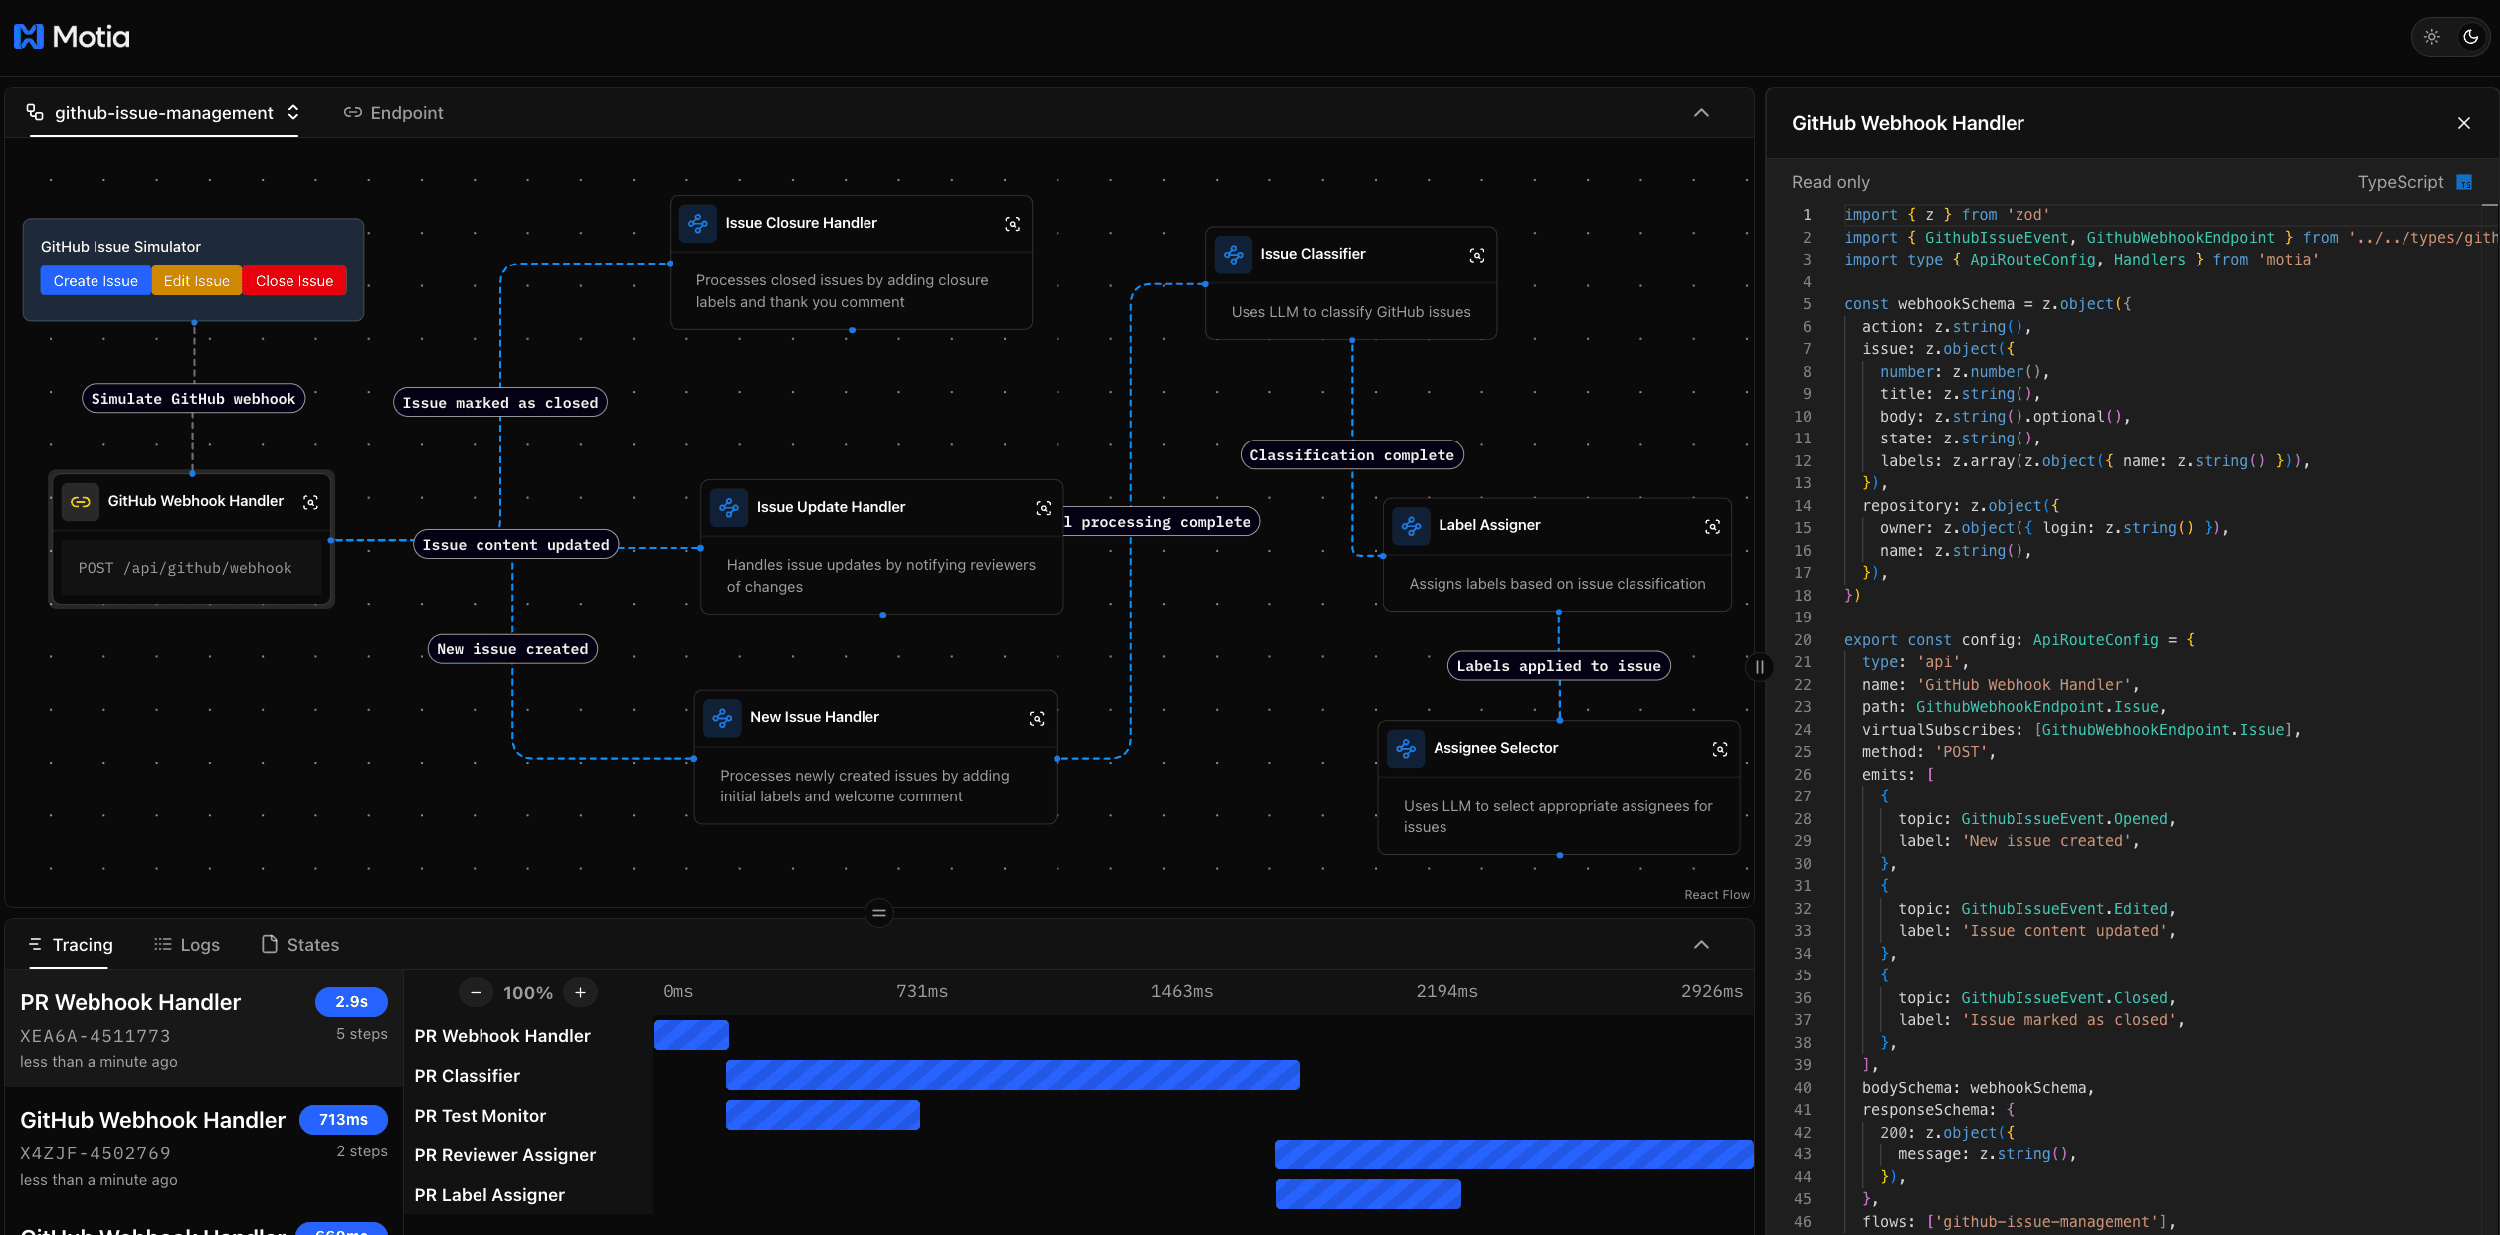Click the Create Issue button
The height and width of the screenshot is (1235, 2500).
(96, 280)
